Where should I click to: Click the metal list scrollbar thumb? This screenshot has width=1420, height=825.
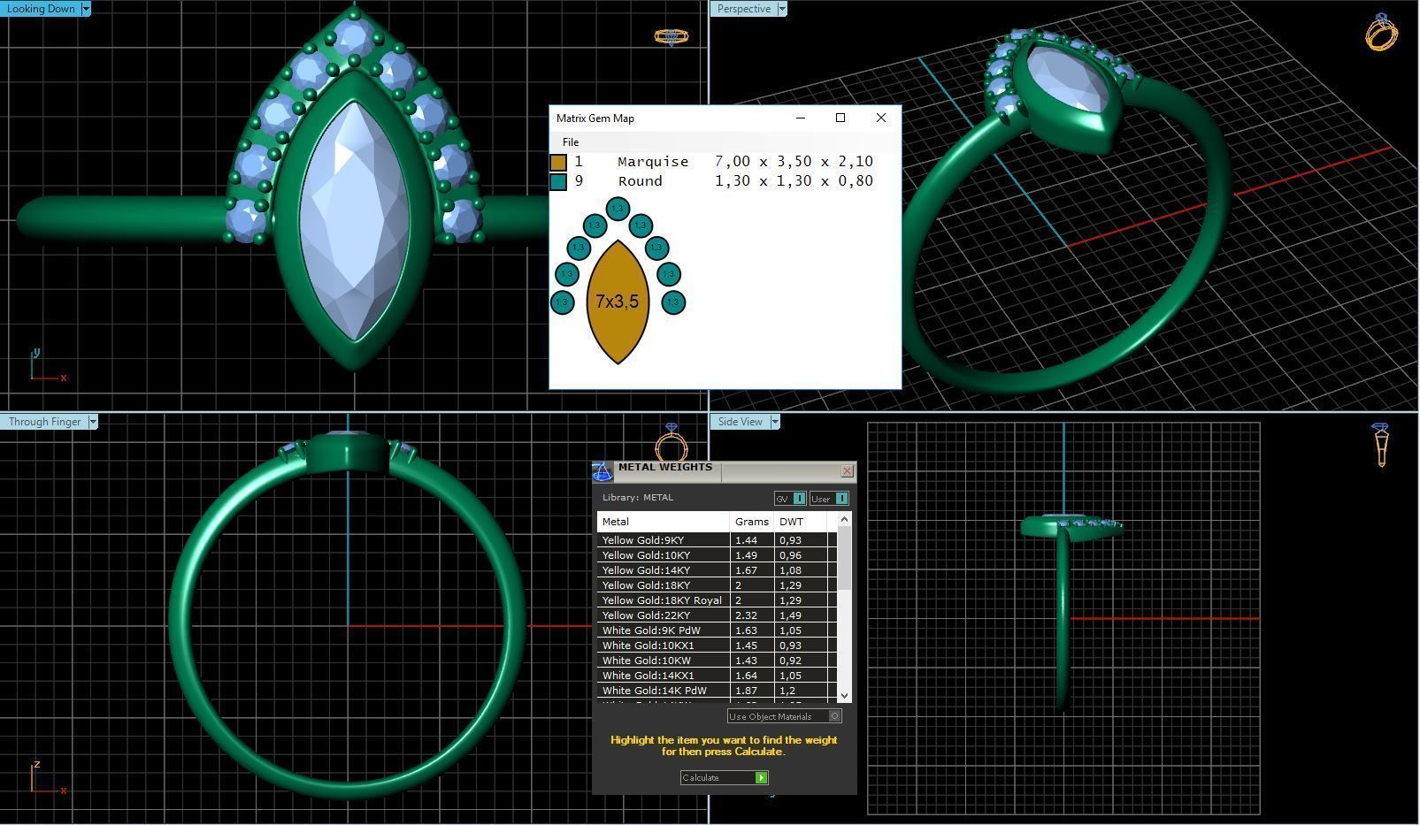[844, 558]
